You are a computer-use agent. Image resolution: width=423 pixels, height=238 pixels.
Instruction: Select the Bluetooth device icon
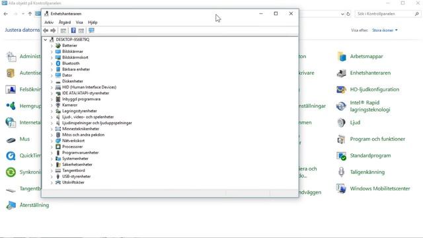pos(58,63)
